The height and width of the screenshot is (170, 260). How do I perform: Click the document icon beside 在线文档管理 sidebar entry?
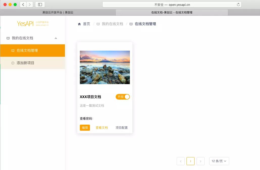[x=13, y=50]
